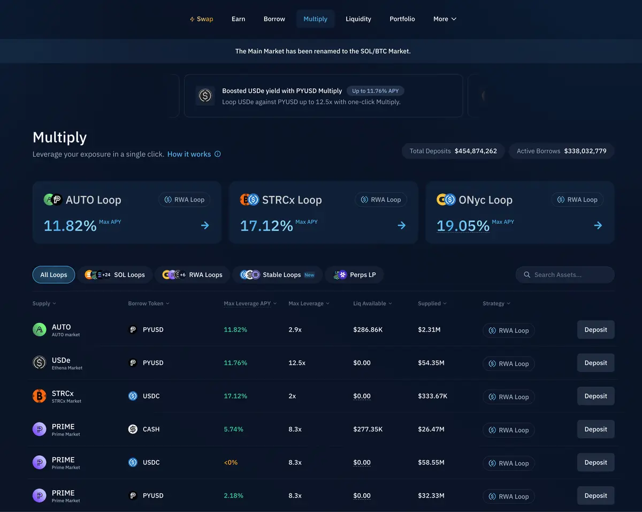Viewport: 642px width, 512px height.
Task: Deposit into the PRIME CASH row
Action: tap(595, 430)
